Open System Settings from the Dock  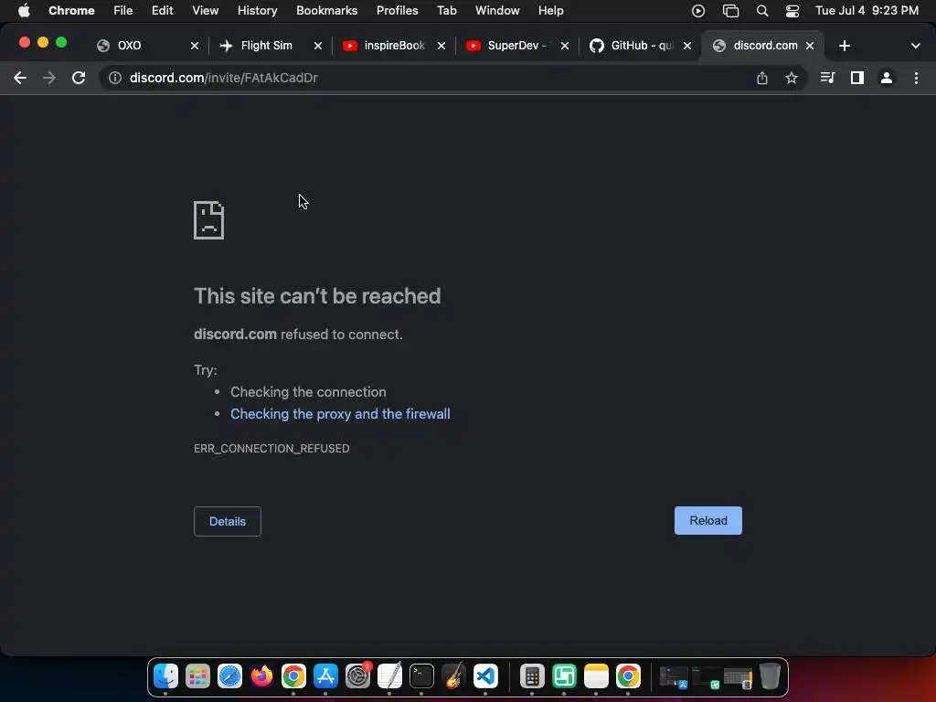[357, 676]
